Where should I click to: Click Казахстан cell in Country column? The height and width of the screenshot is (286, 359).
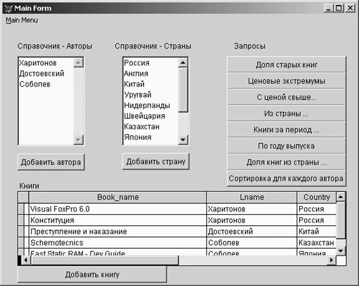pos(317,243)
